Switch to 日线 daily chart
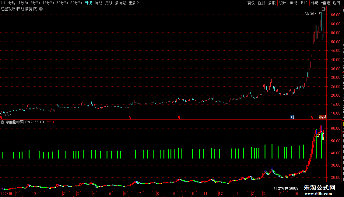Image resolution: width=344 pixels, height=197 pixels. (88, 3)
